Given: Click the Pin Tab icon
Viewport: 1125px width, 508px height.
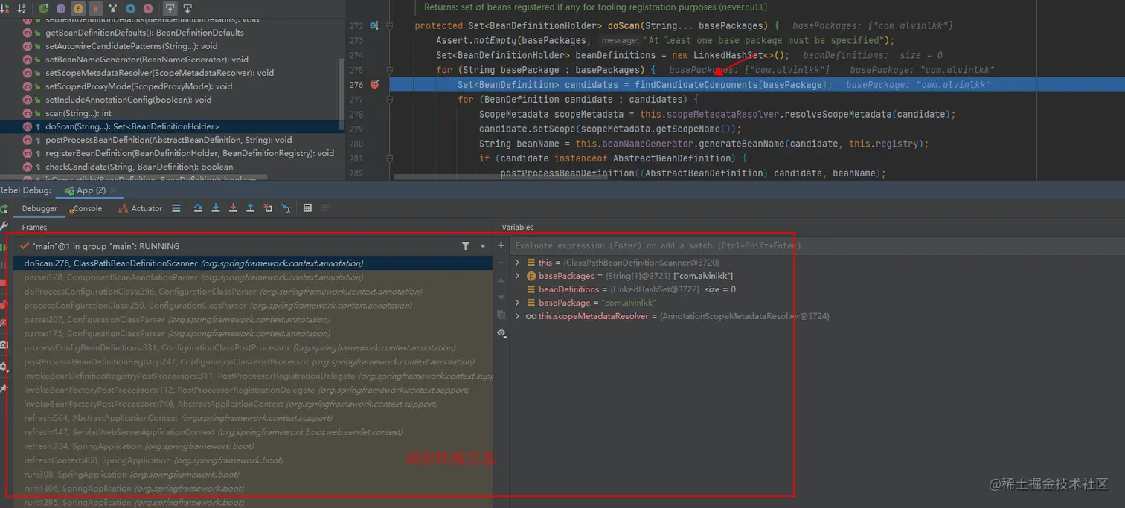Looking at the screenshot, I should 4,388.
